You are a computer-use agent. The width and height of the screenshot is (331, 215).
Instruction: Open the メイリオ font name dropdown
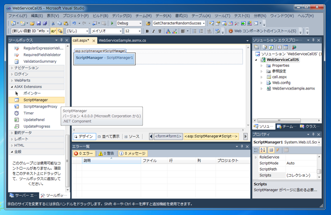click(107, 31)
